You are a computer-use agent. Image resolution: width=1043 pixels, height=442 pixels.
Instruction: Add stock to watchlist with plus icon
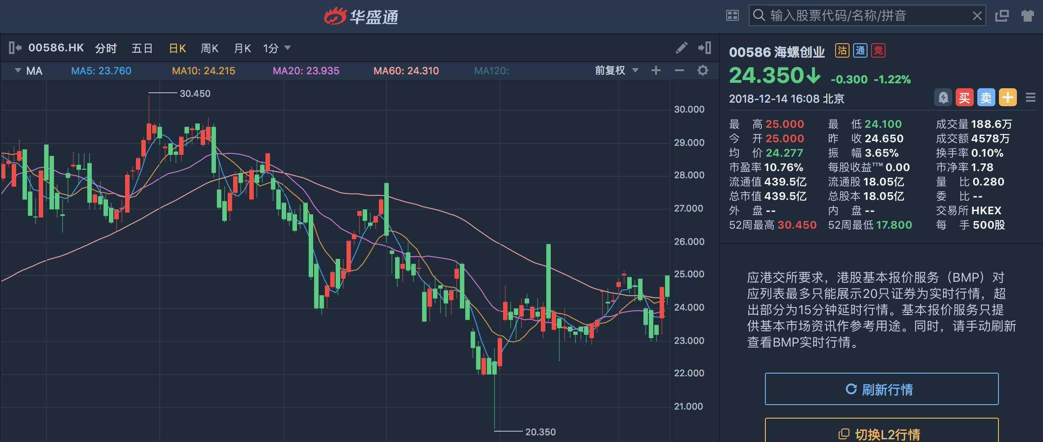coord(1008,97)
